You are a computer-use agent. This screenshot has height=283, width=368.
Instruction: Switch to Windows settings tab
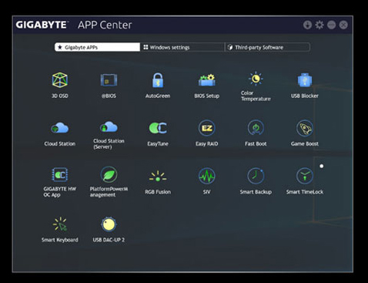pyautogui.click(x=182, y=47)
